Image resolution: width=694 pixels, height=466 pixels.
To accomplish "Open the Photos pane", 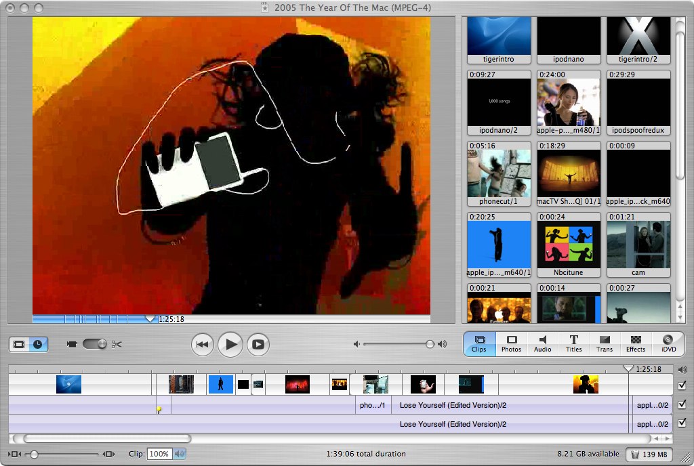I will click(511, 344).
